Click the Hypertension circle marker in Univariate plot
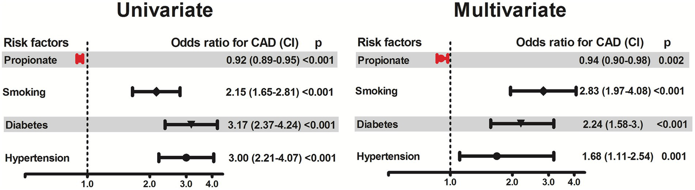695x190 pixels. click(186, 158)
